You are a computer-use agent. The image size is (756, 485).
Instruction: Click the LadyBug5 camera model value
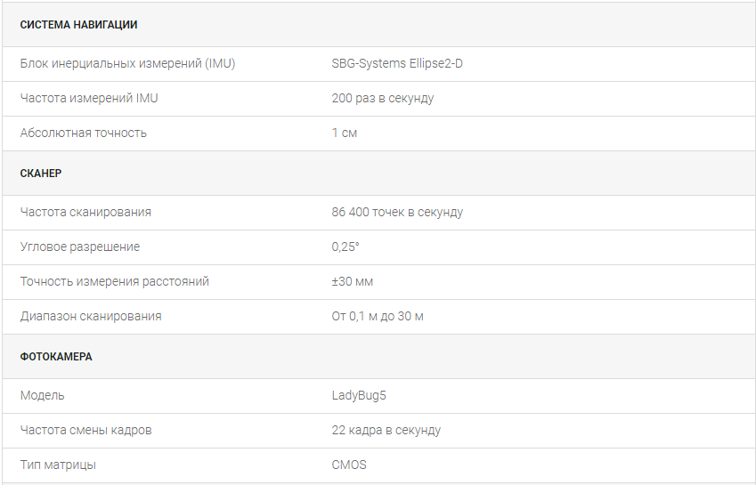point(359,395)
